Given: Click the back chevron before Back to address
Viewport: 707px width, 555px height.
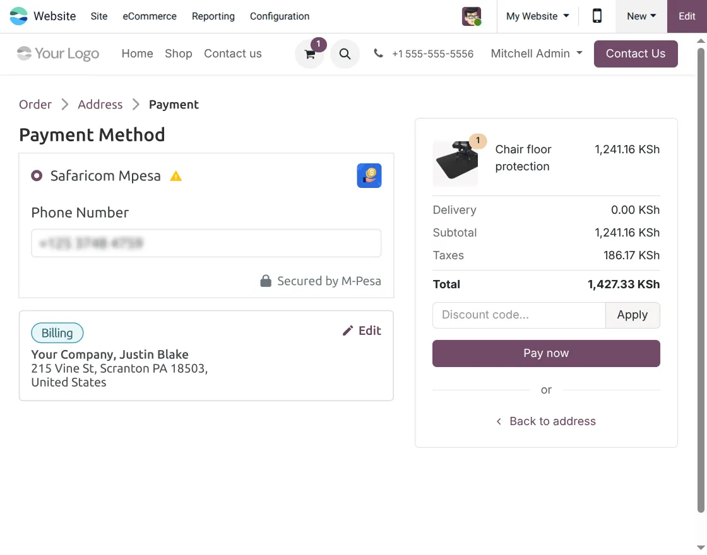Looking at the screenshot, I should pyautogui.click(x=499, y=421).
